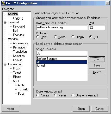Viewport: 111px width, 114px height.
Task: Select the tunnel saved session entry
Action: [x=62, y=66]
